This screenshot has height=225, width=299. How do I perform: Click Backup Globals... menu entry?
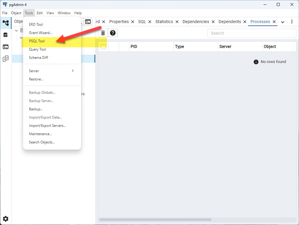click(52, 93)
